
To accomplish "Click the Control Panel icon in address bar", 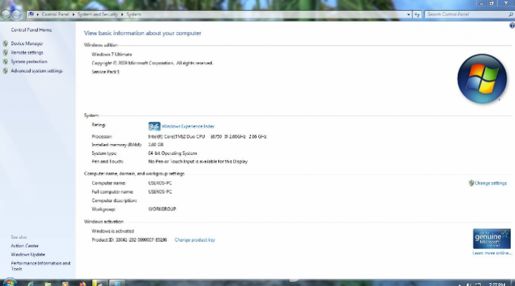I will (x=31, y=14).
